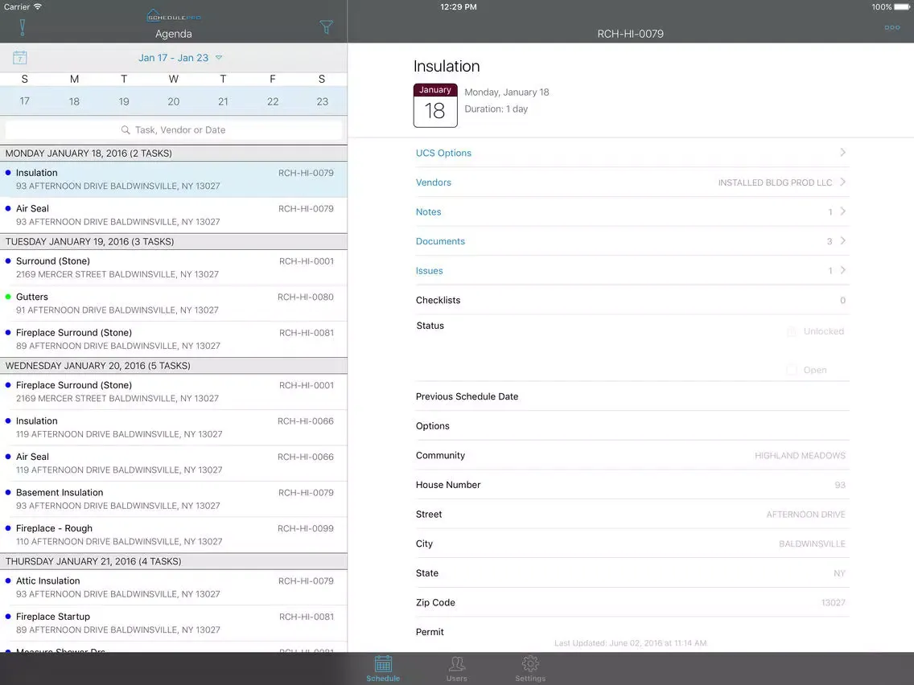Click the Previous Schedule Date row

click(632, 396)
